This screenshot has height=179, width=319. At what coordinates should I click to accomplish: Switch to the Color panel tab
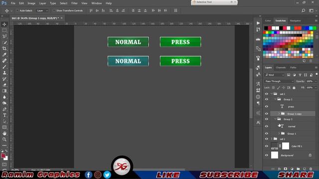coord(268,21)
